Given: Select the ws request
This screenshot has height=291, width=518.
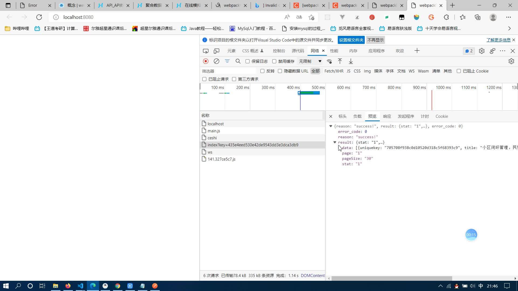Looking at the screenshot, I should [x=262, y=152].
